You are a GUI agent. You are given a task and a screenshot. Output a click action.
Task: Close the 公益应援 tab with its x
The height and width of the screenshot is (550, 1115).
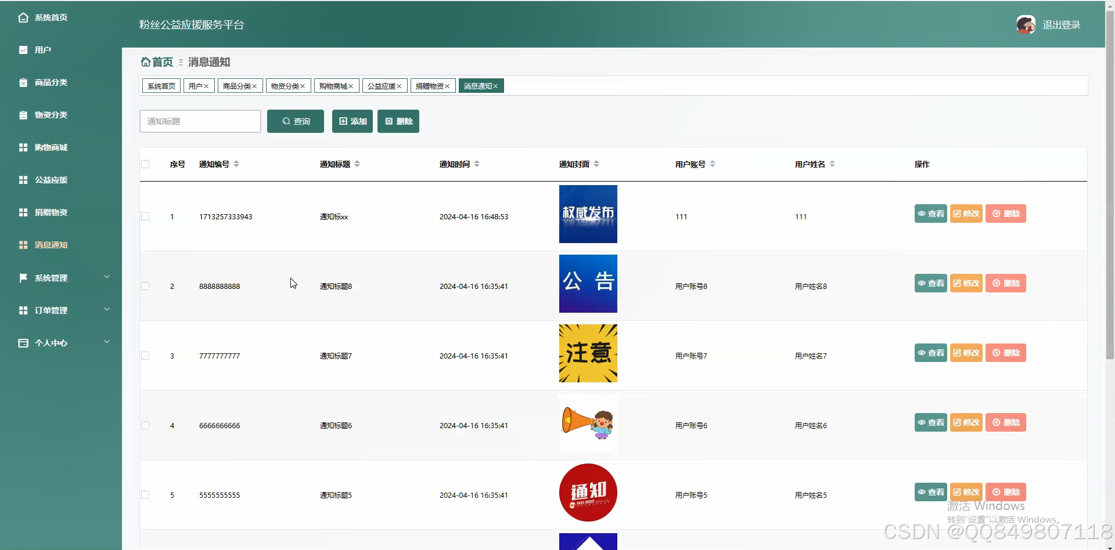399,86
